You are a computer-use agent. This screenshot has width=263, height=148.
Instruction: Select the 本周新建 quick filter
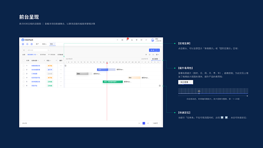(x=60, y=54)
